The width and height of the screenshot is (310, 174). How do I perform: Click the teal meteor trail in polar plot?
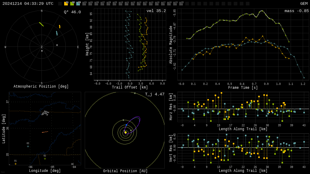tap(57, 33)
